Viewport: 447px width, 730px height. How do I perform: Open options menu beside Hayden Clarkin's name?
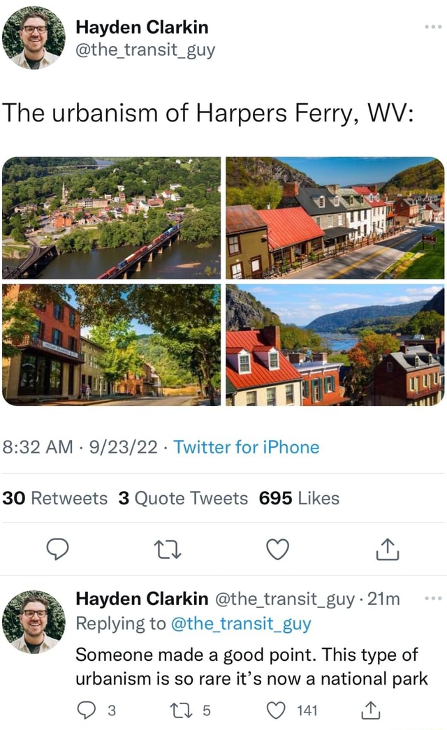434,25
